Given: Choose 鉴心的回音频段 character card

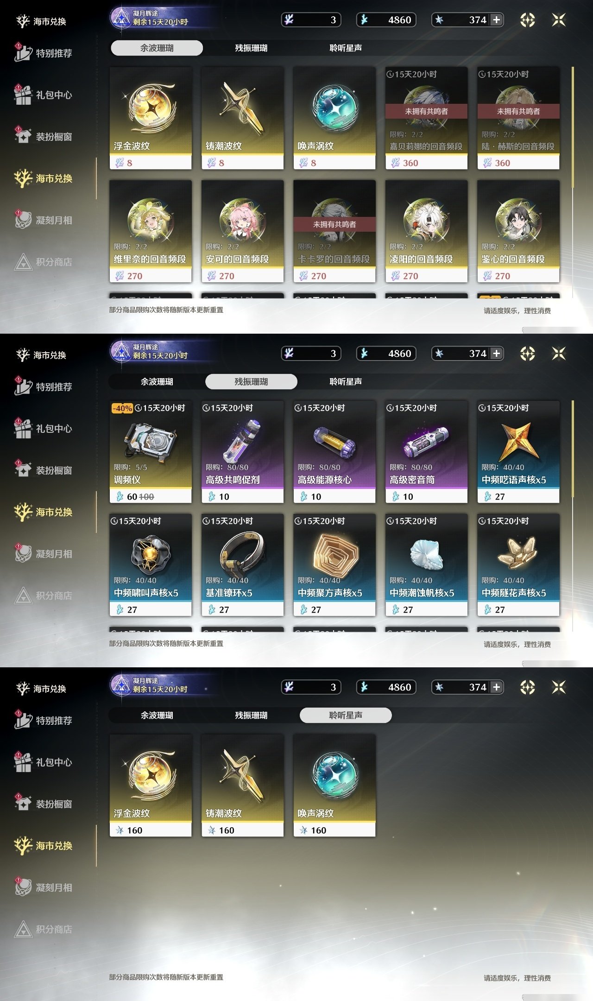Looking at the screenshot, I should tap(518, 231).
